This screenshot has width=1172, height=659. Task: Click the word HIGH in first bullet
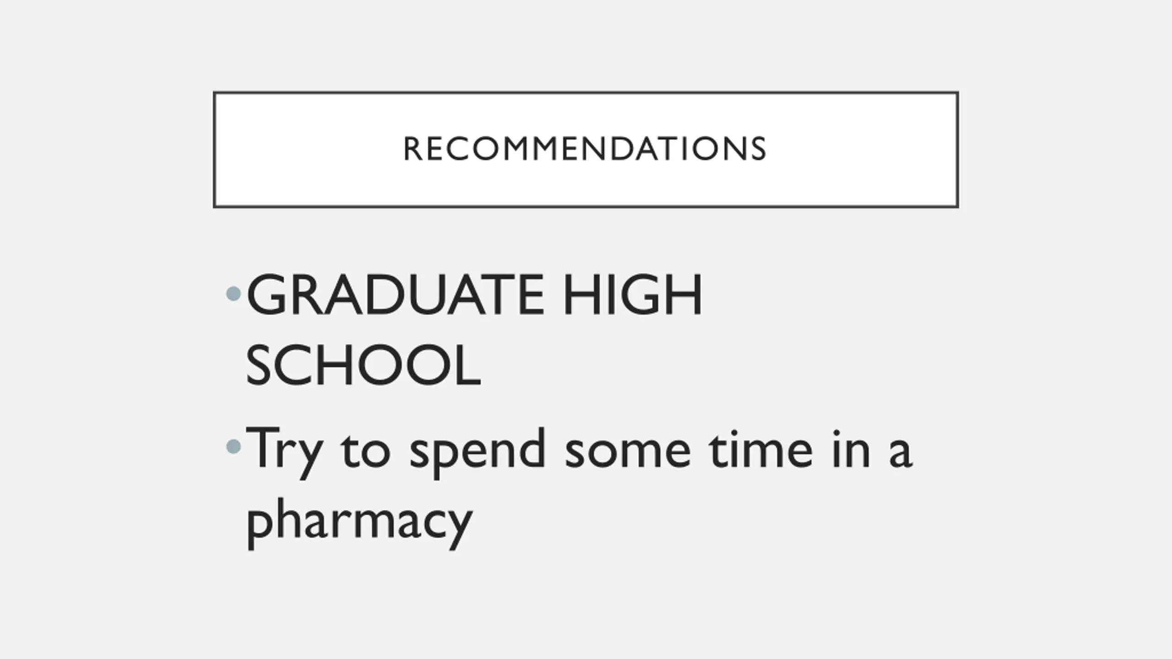pyautogui.click(x=632, y=295)
